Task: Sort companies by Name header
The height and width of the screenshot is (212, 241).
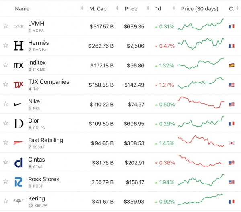Action: tap(22, 8)
